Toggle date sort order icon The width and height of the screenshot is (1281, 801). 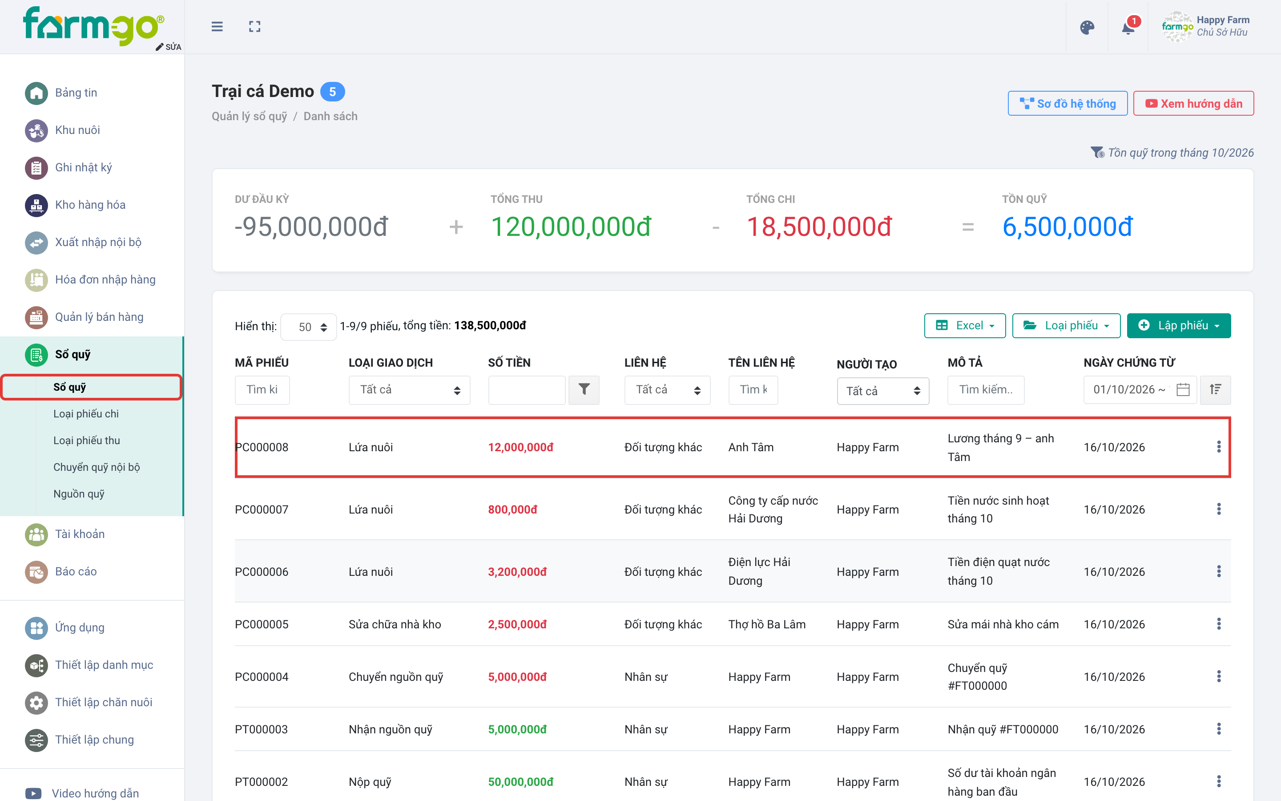1215,390
